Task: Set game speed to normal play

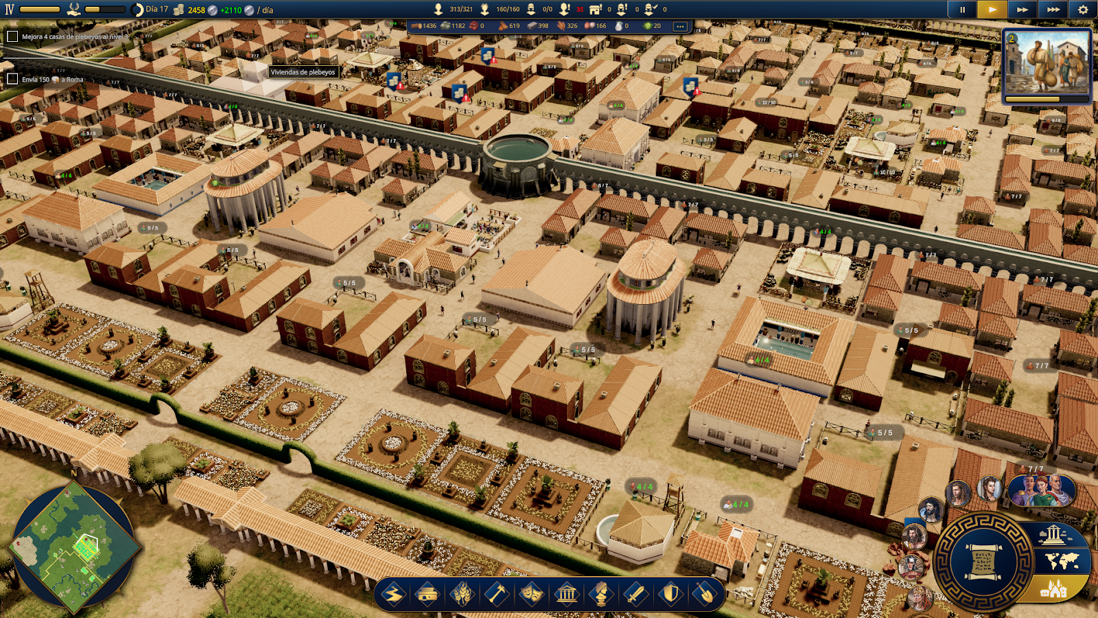Action: [x=992, y=10]
